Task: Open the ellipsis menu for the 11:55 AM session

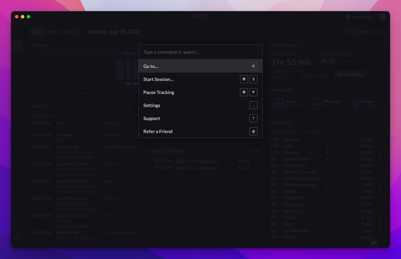Action: pyautogui.click(x=257, y=168)
